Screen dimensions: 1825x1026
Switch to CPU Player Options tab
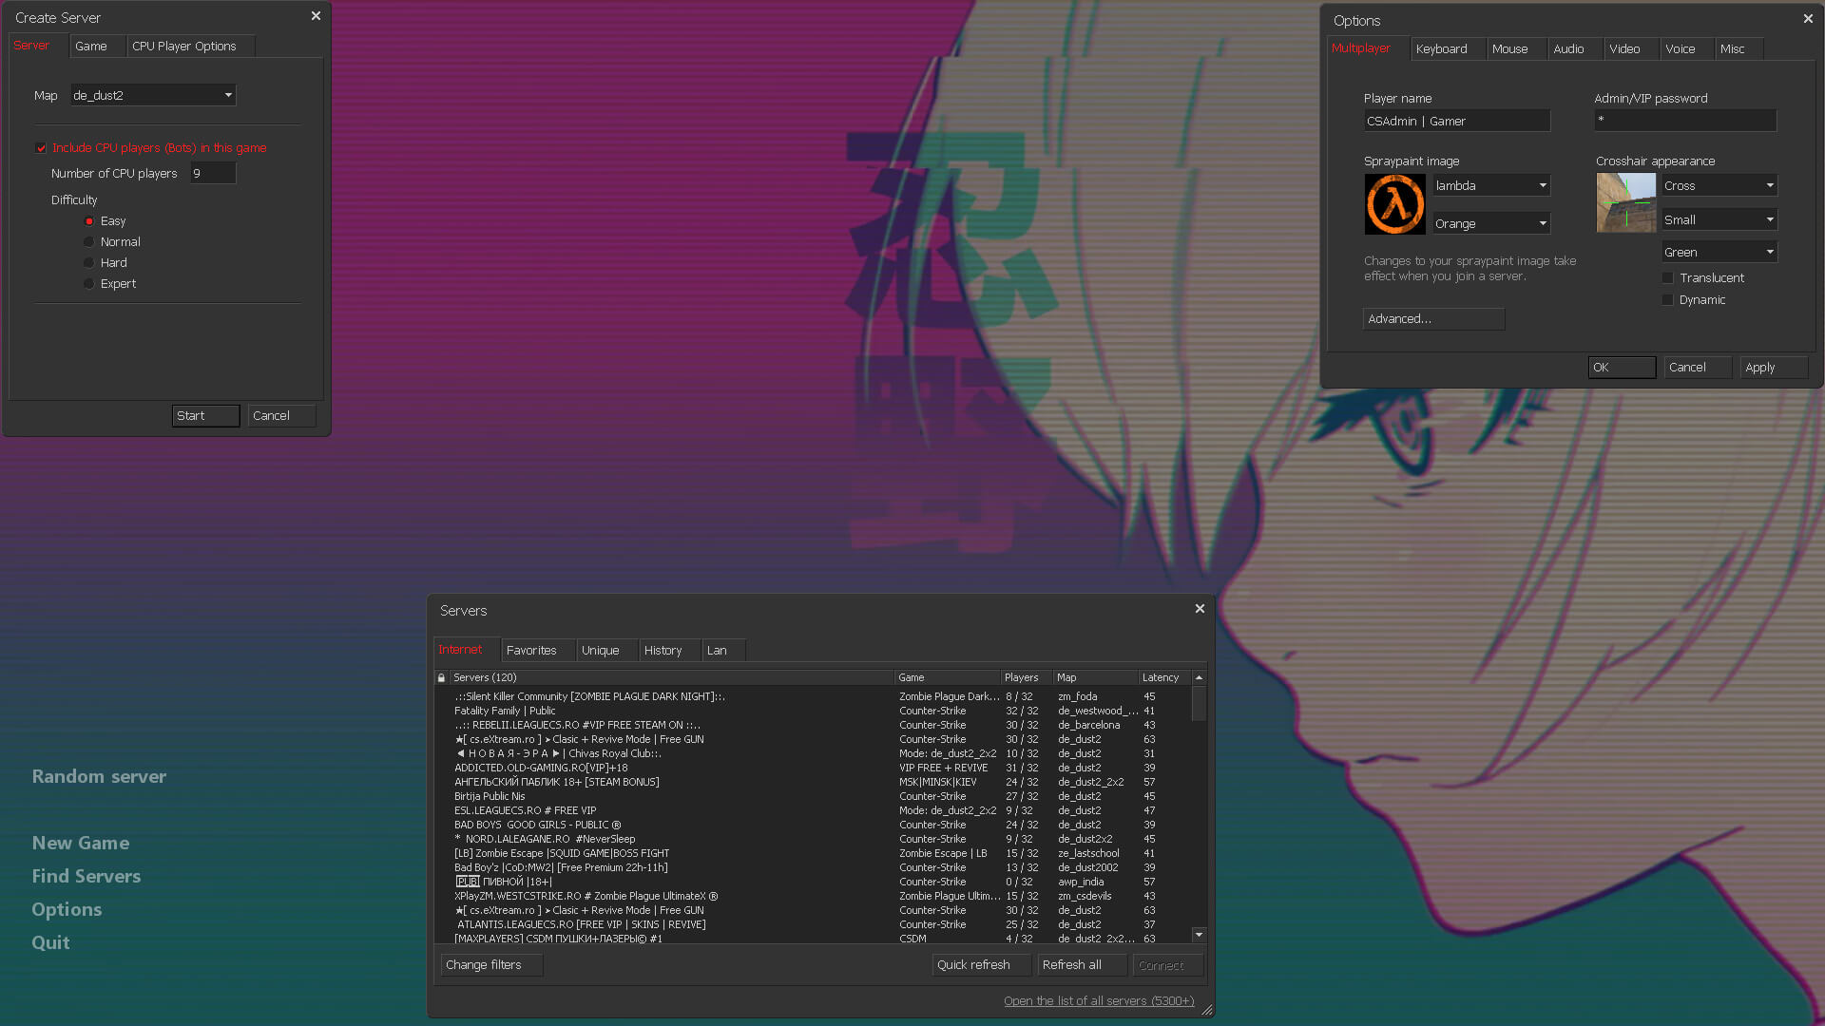[190, 46]
